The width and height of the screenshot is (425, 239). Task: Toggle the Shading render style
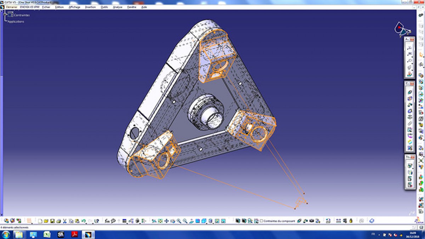coord(204,221)
